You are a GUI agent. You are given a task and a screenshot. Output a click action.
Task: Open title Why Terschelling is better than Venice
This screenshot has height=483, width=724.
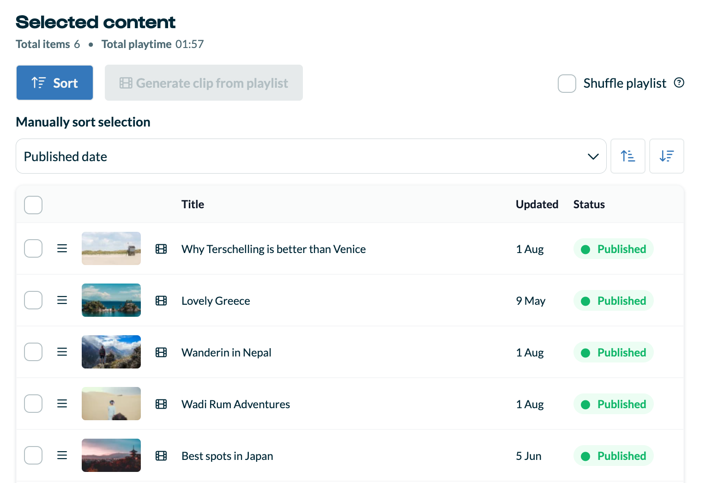point(273,249)
